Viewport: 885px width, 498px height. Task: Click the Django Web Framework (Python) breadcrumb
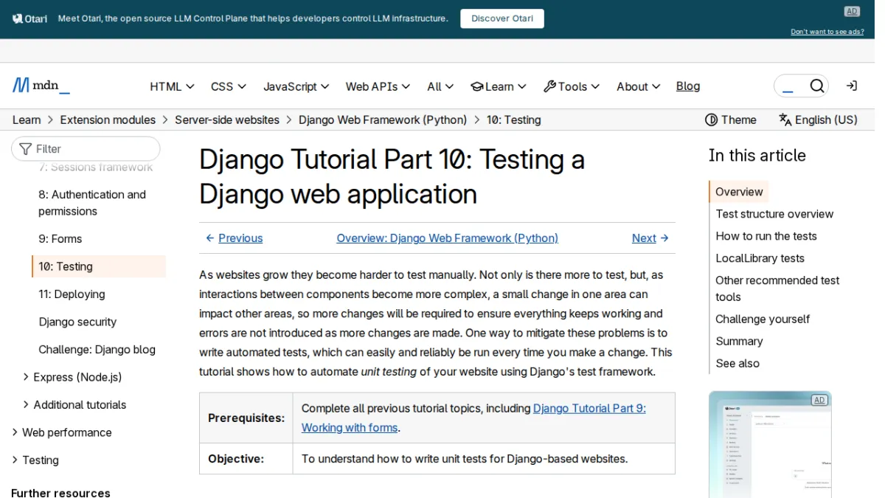point(383,120)
